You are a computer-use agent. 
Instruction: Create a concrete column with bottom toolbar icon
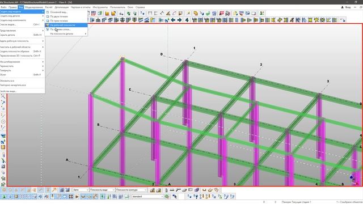[x=166, y=190]
